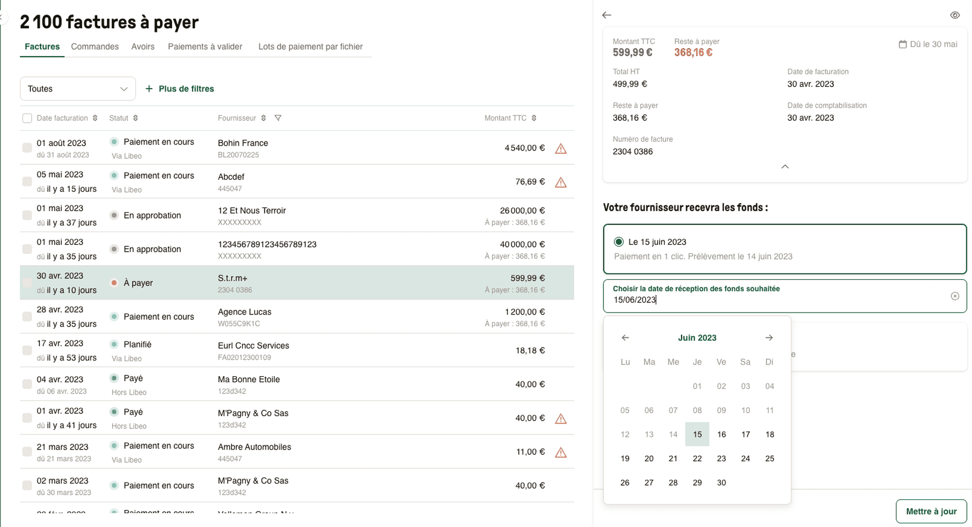Select the Le 15 juin 2023 radio option
The width and height of the screenshot is (972, 527).
coord(619,242)
